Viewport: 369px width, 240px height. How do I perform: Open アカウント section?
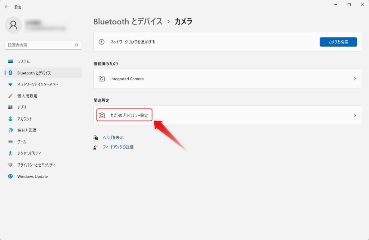tap(43, 119)
